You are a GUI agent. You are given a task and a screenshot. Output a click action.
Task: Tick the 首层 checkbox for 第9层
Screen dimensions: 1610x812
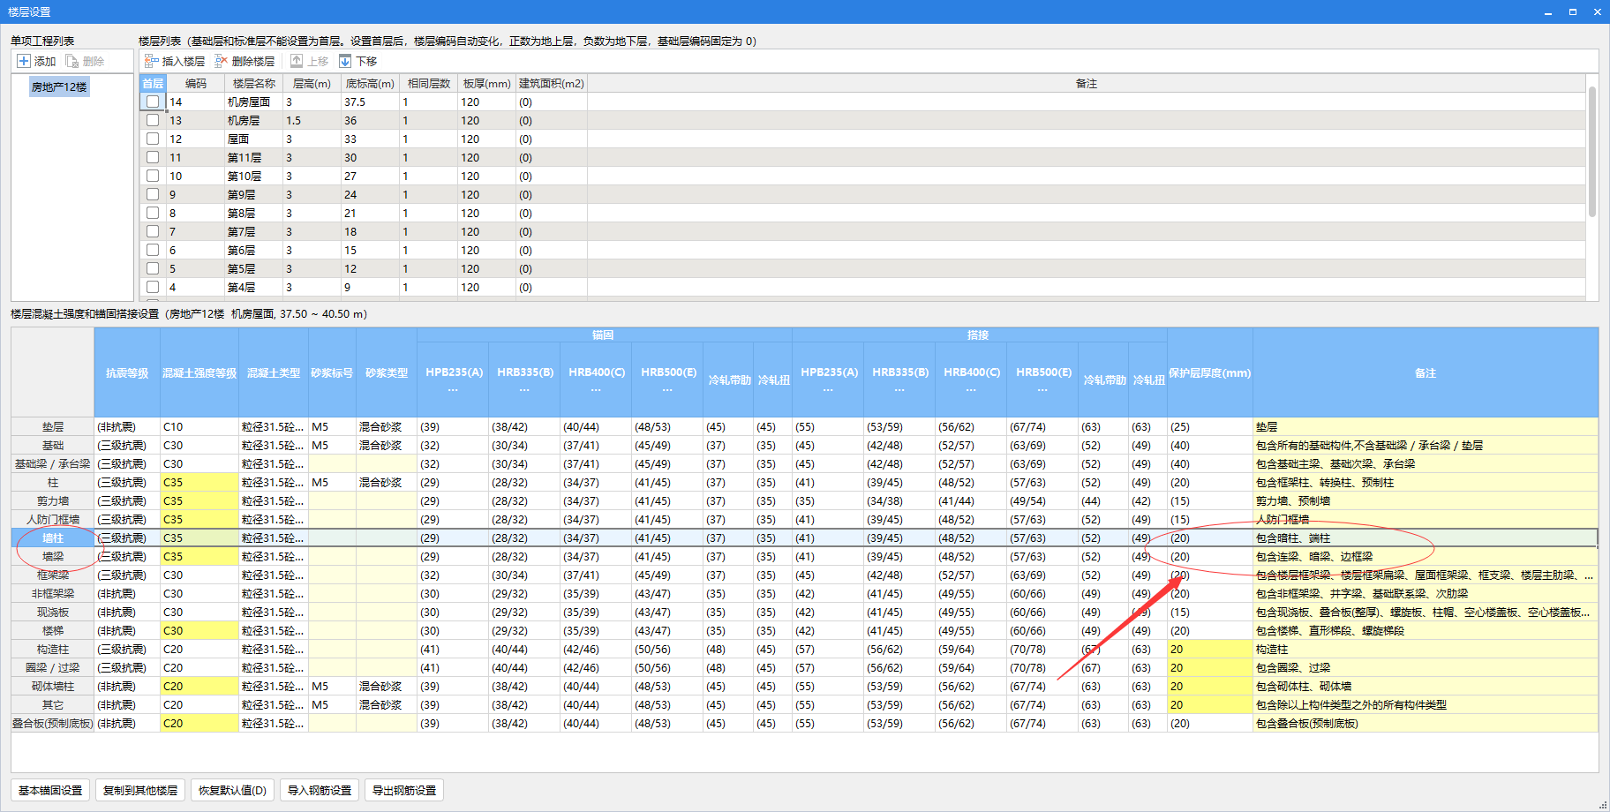[153, 194]
